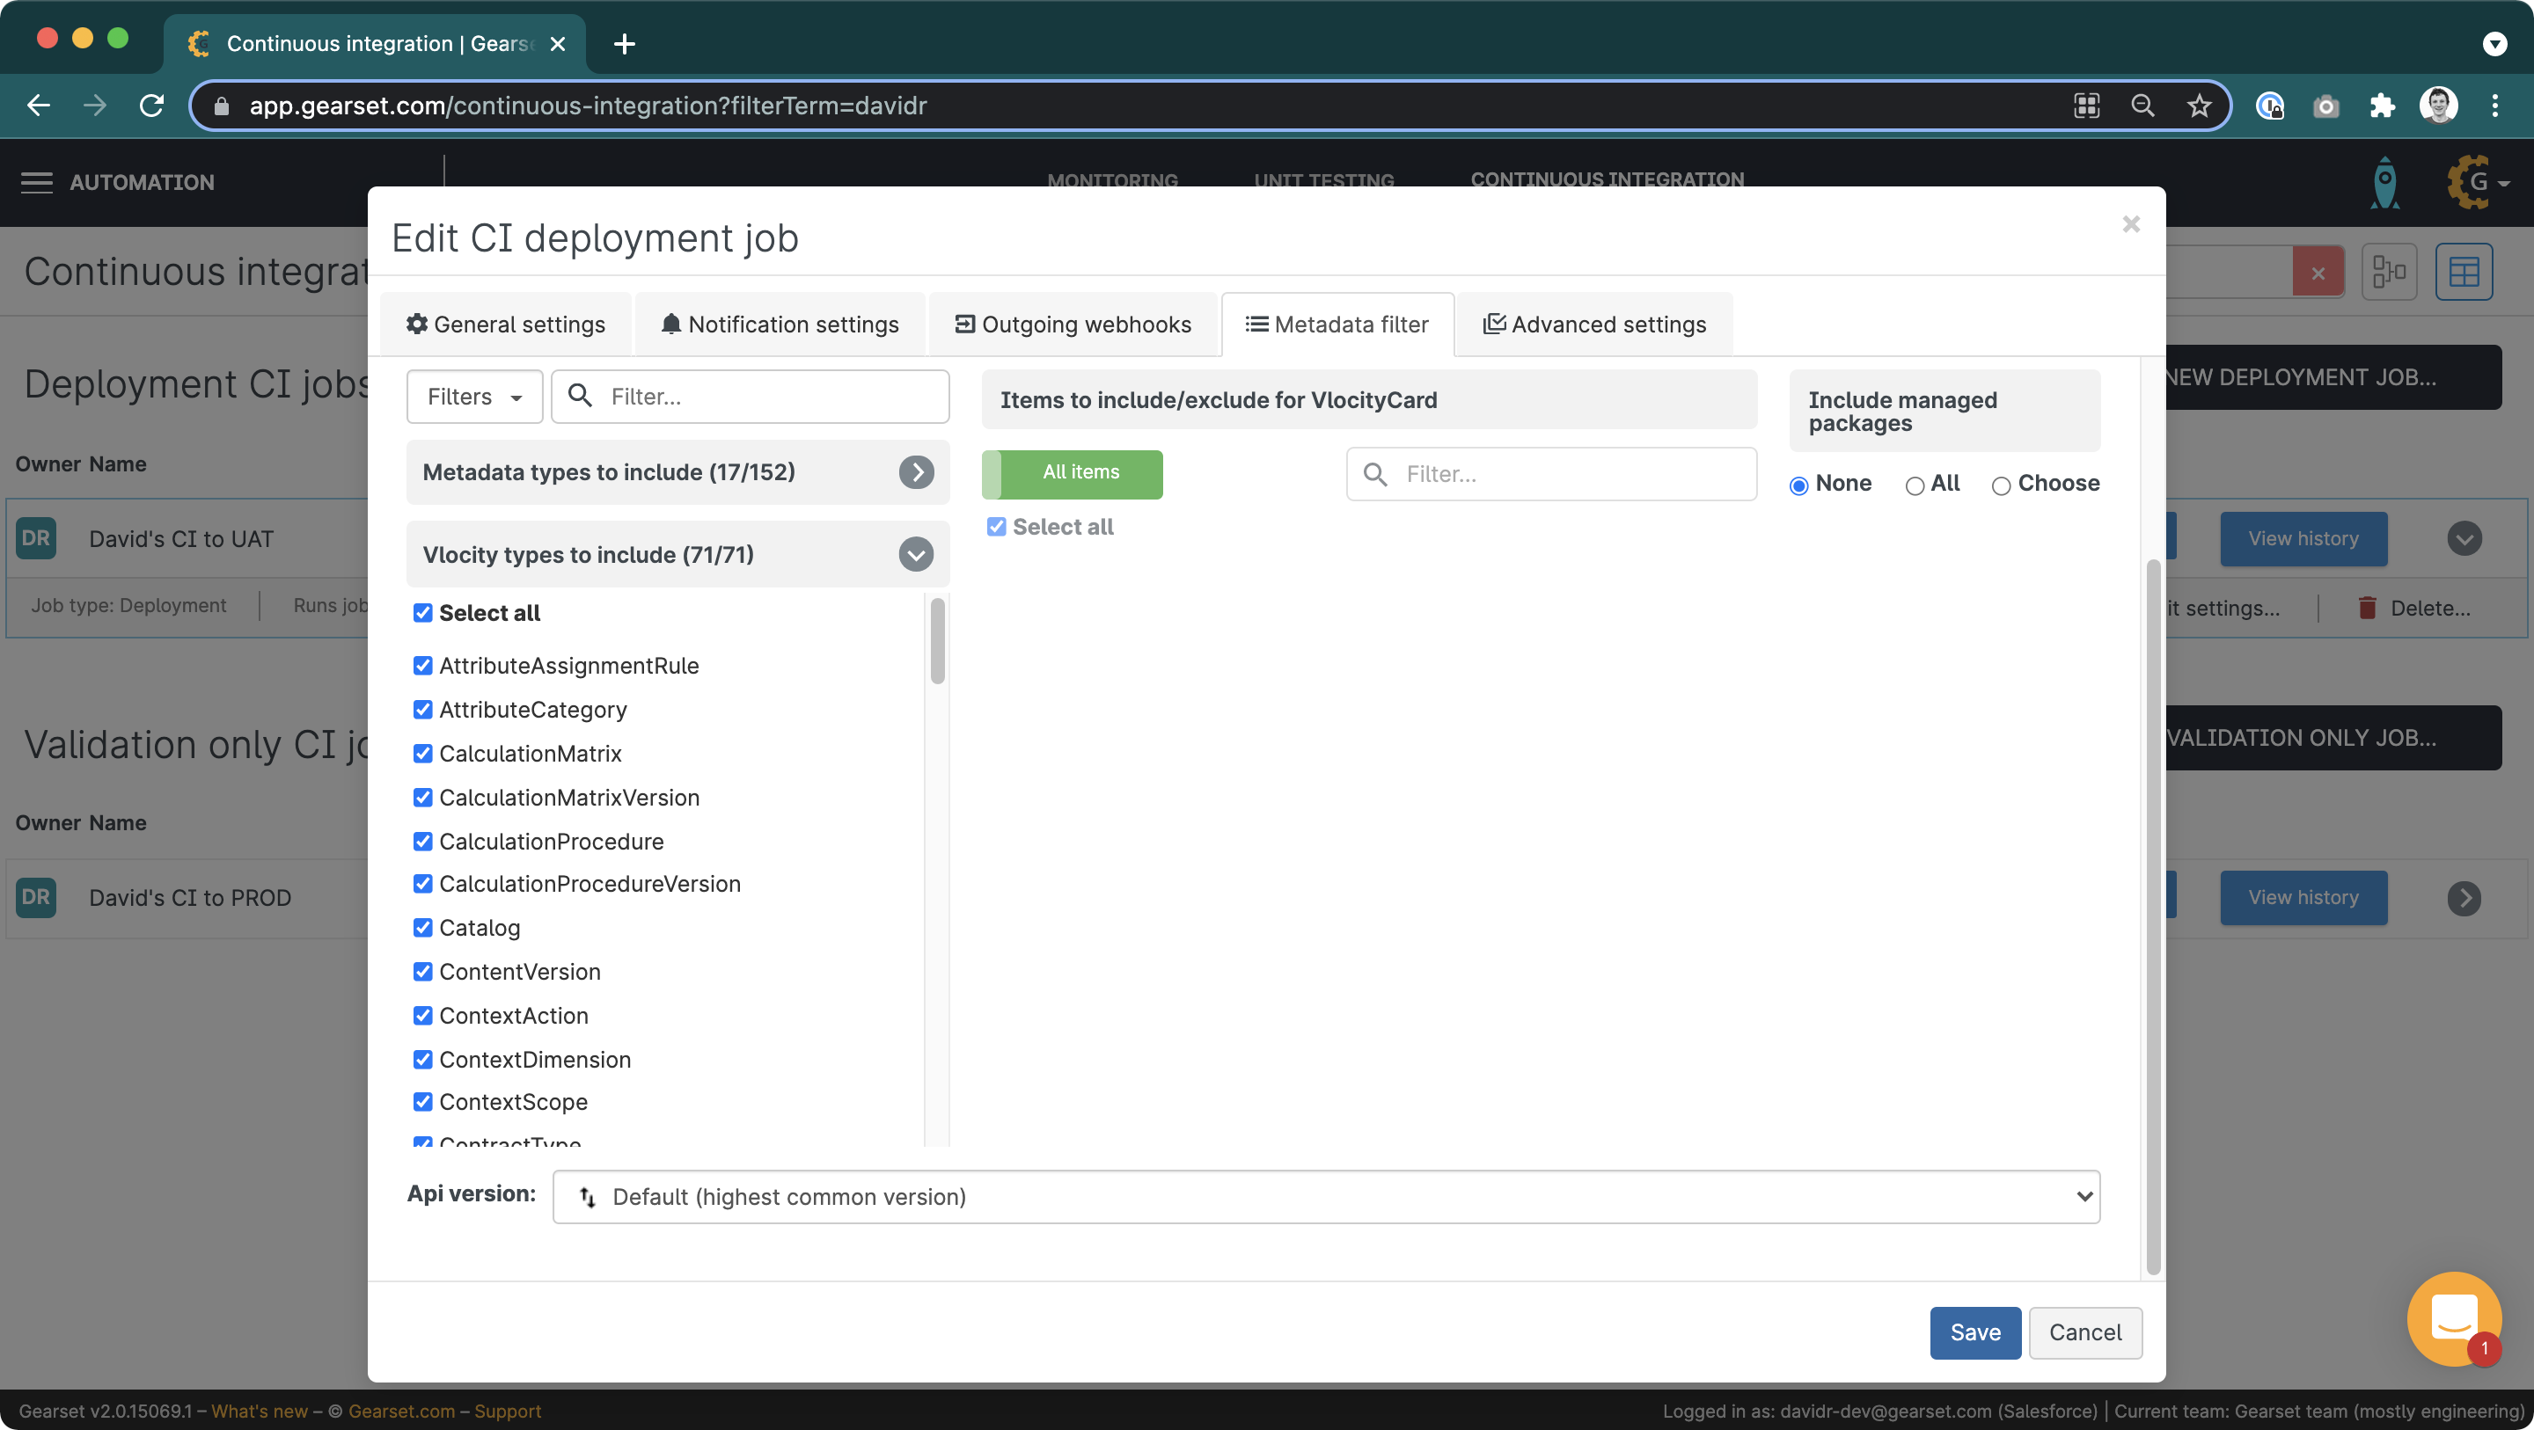
Task: Collapse David's CI to UAT row
Action: click(2464, 539)
